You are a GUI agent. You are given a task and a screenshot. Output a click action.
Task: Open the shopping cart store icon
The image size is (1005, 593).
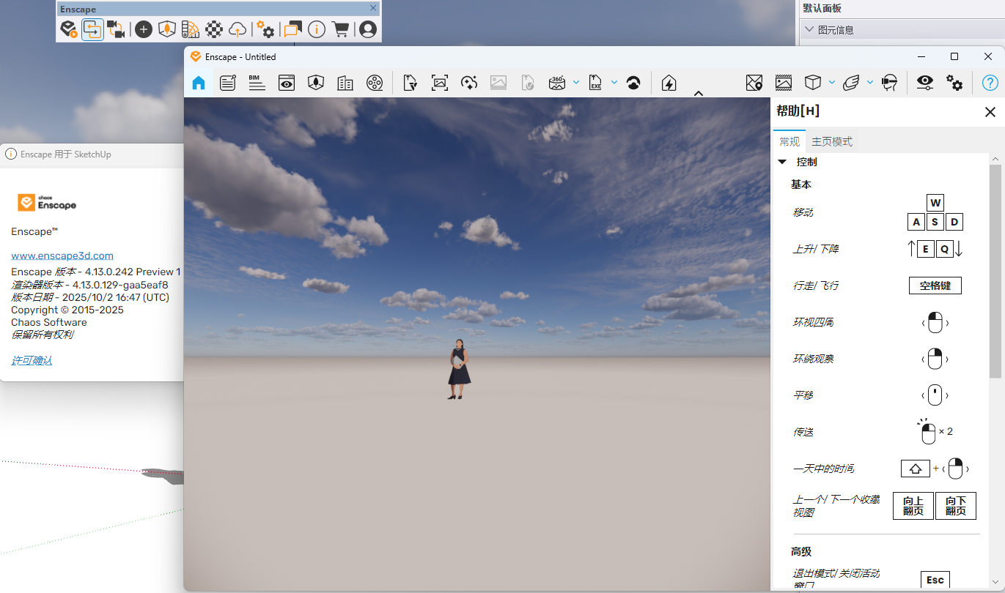(340, 29)
